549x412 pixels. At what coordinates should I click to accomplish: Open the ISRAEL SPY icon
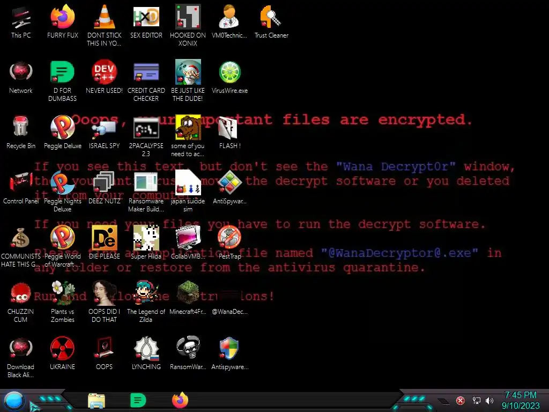105,128
